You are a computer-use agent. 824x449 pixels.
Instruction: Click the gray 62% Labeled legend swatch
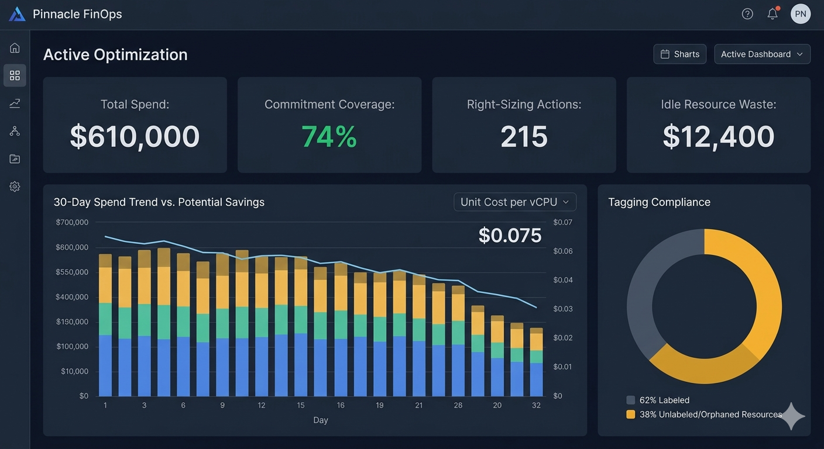[631, 400]
